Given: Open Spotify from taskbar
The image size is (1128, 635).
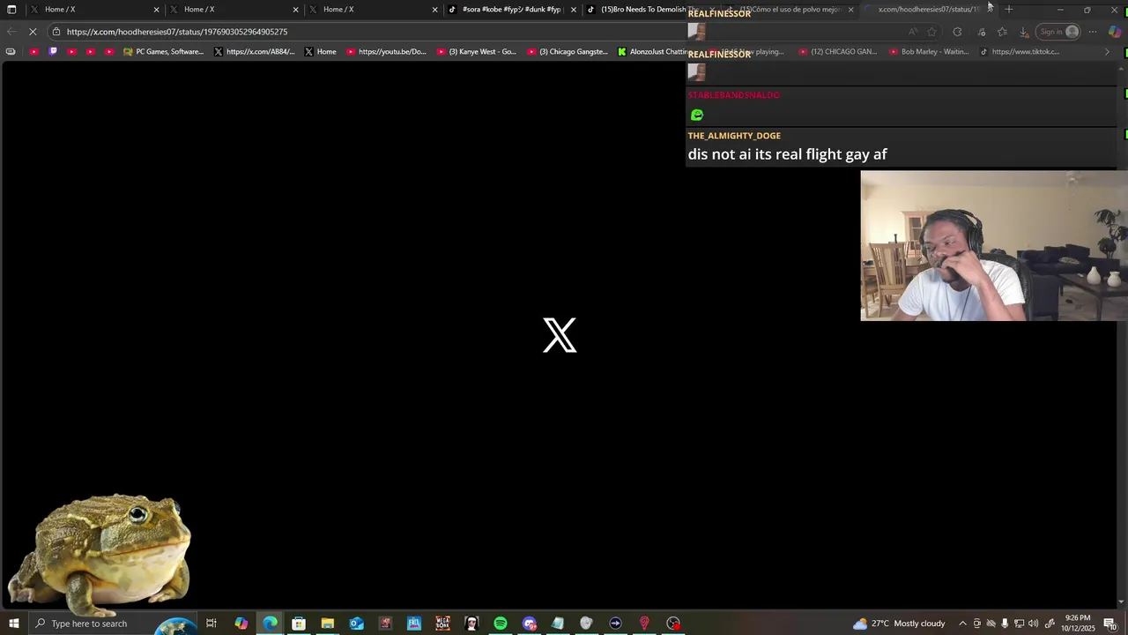Looking at the screenshot, I should [500, 624].
